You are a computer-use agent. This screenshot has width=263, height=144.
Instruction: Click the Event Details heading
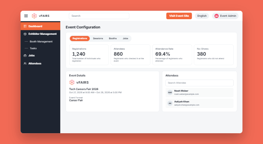click(77, 76)
